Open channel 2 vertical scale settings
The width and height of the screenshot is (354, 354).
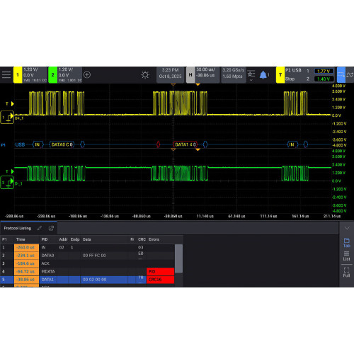click(x=70, y=75)
